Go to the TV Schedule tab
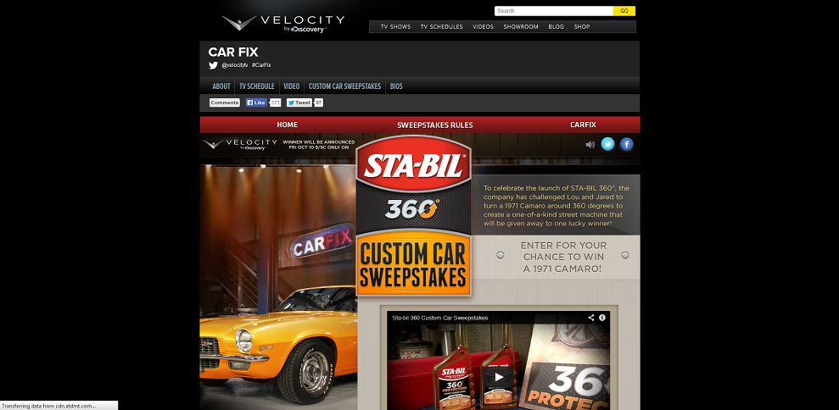 (256, 86)
